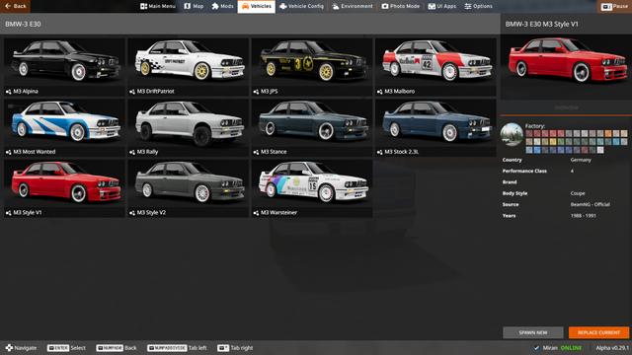Select the M3 Most Wanted configuration

pos(64,127)
